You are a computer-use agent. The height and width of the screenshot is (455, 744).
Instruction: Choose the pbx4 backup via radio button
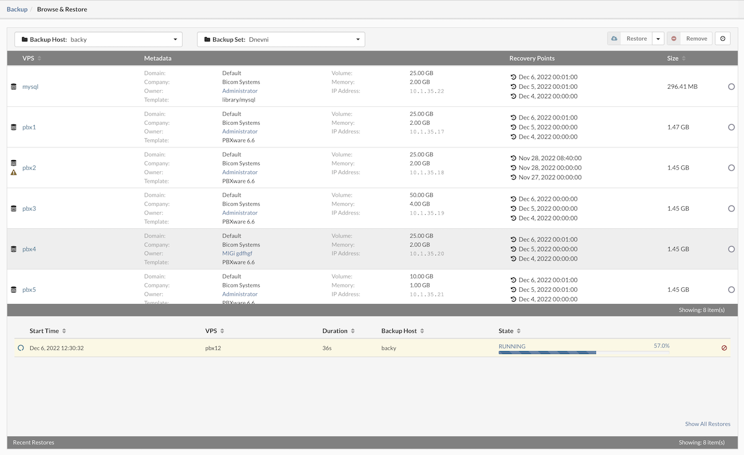coord(731,249)
